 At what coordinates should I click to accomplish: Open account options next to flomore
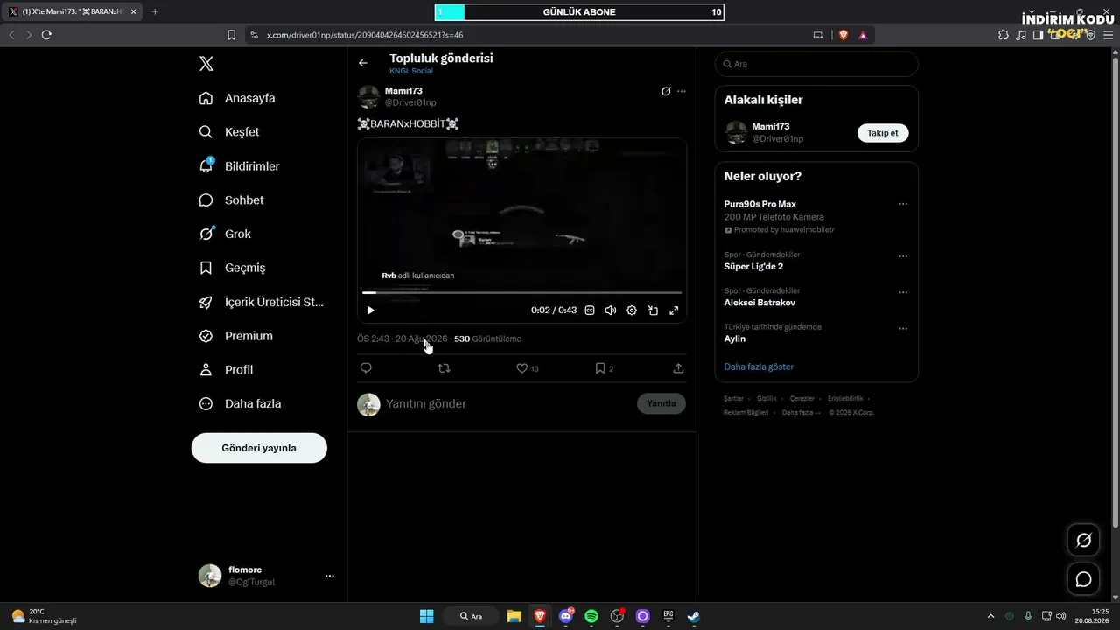(x=330, y=576)
